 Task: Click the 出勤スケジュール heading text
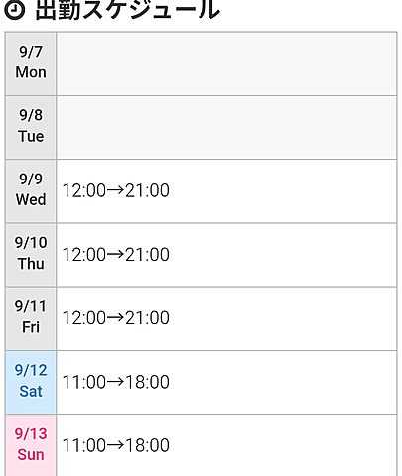[127, 10]
